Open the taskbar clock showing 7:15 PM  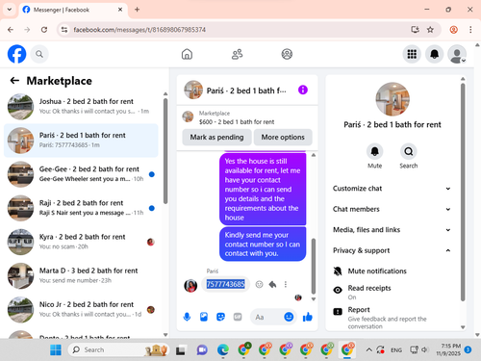coord(448,349)
